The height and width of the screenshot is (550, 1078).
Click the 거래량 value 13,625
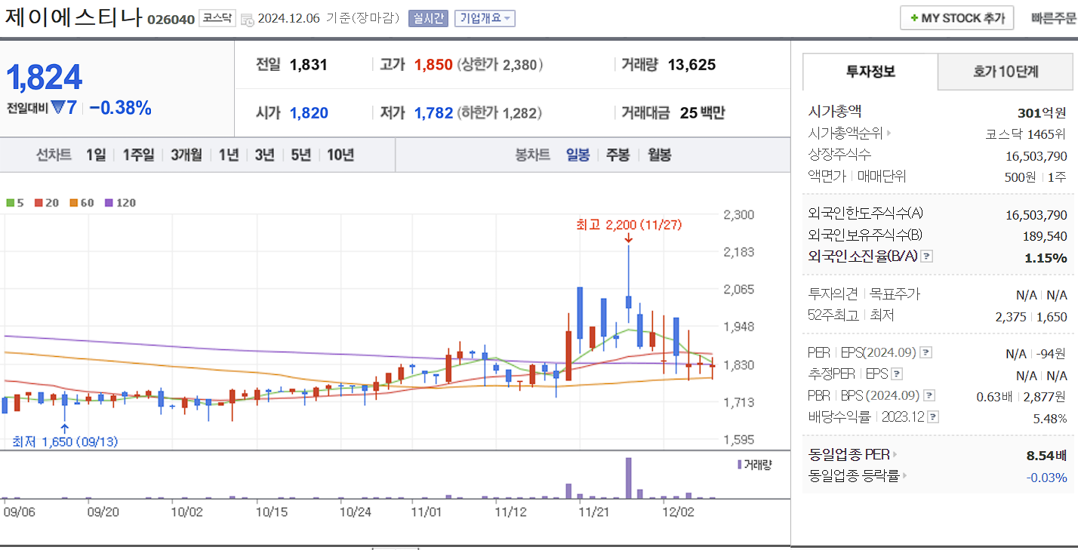point(691,65)
